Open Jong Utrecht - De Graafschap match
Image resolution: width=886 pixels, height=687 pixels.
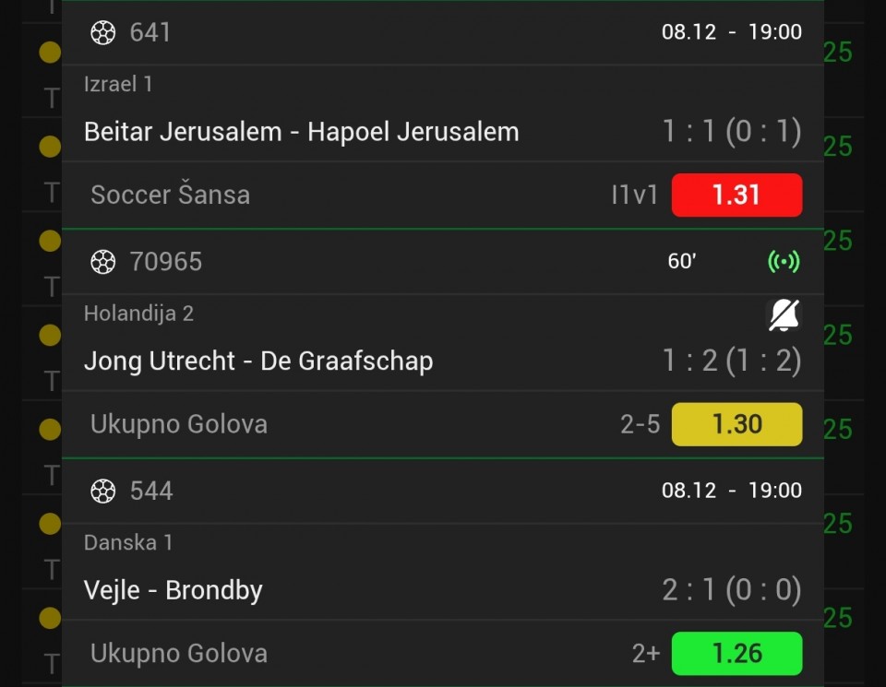point(258,361)
